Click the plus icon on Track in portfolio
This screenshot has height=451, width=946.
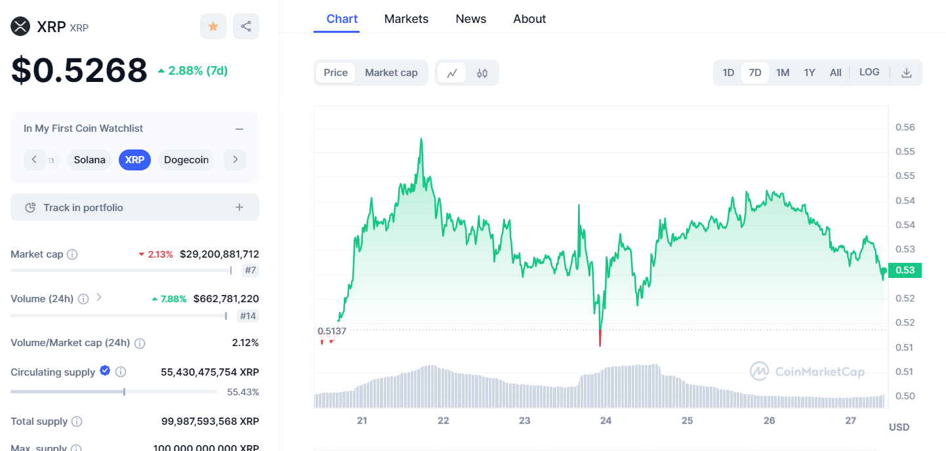[x=239, y=207]
